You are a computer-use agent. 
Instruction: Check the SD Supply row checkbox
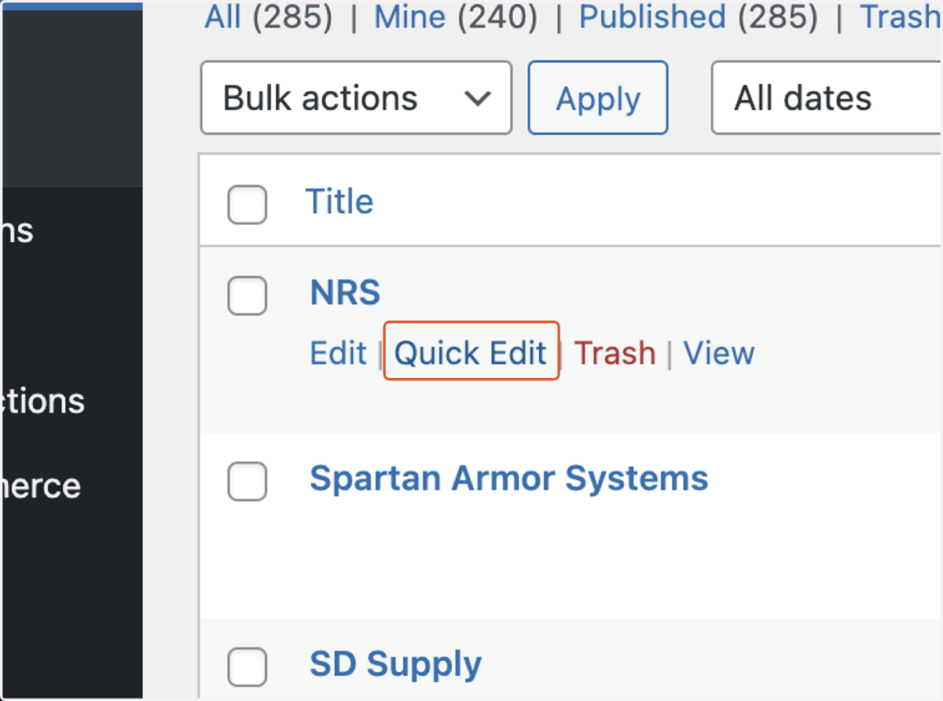coord(248,667)
